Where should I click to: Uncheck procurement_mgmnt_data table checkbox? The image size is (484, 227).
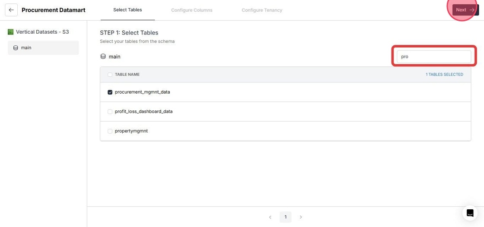pyautogui.click(x=110, y=92)
